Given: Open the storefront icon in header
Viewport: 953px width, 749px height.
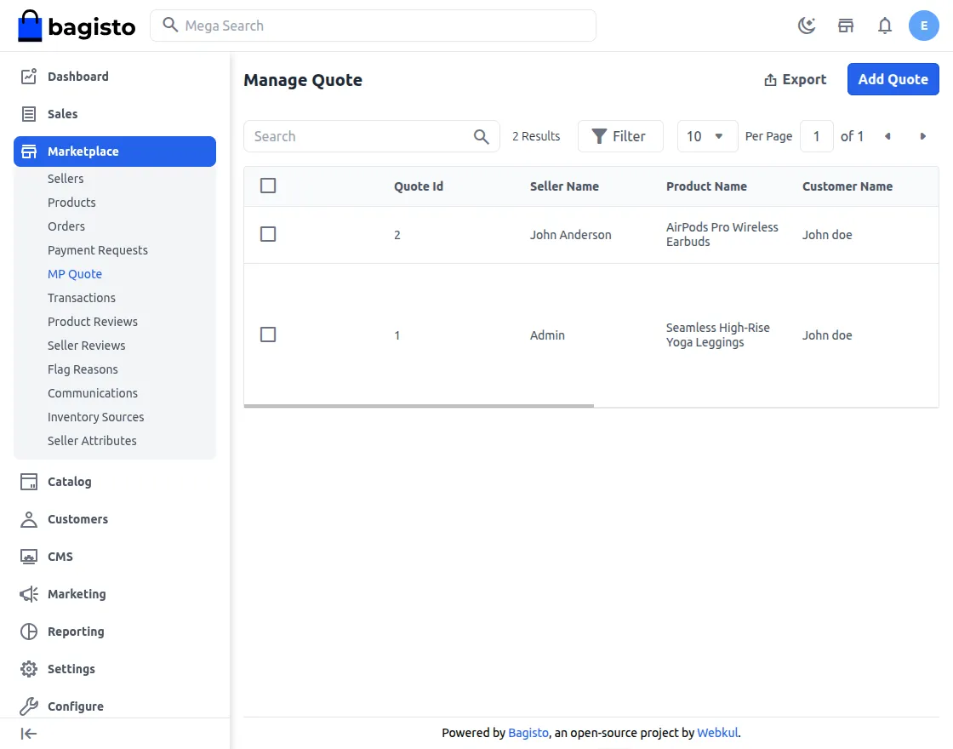Looking at the screenshot, I should 846,26.
